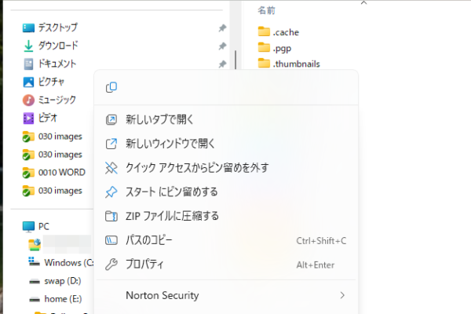The width and height of the screenshot is (471, 314).
Task: Select the .cache folder in file list
Action: click(286, 32)
